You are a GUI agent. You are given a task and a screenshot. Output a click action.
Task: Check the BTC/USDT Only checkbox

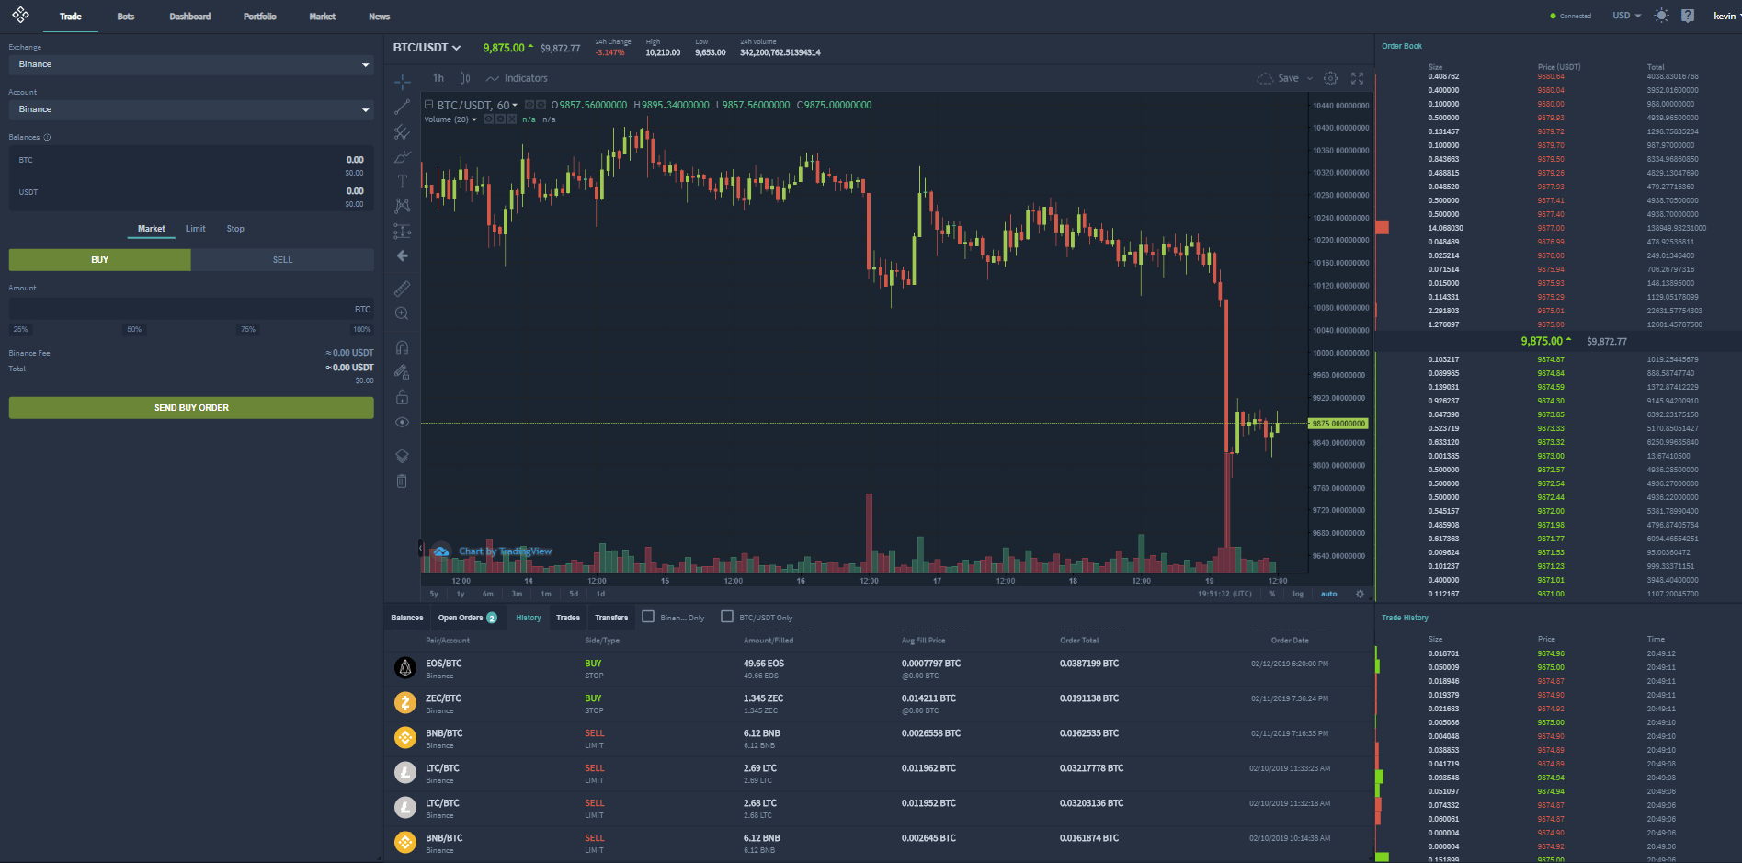727,617
